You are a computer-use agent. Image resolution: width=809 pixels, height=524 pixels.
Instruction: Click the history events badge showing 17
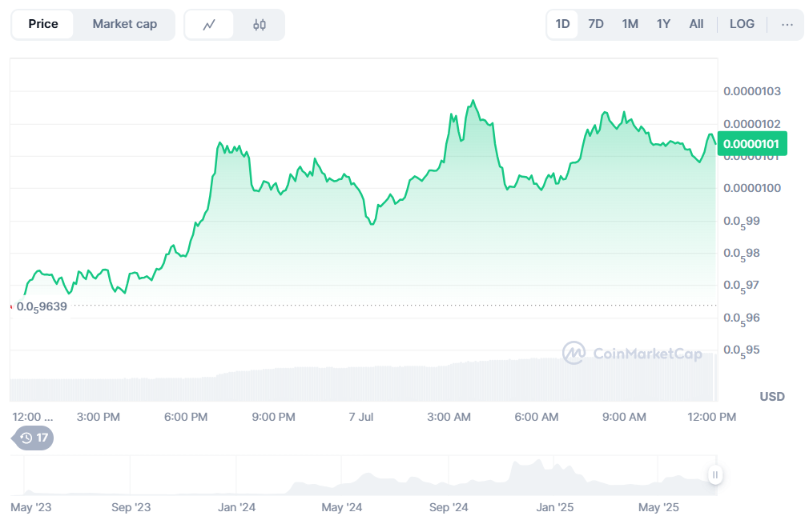pos(34,438)
